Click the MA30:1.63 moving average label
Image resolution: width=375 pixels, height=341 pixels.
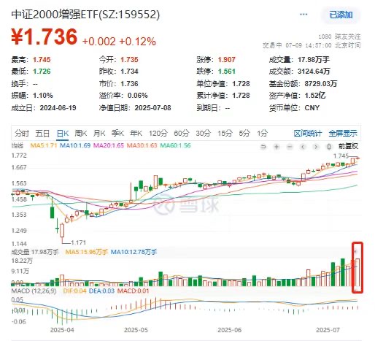click(x=142, y=146)
